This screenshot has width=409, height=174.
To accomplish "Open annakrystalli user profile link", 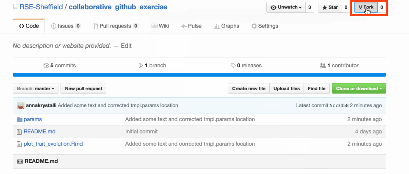I will click(41, 105).
